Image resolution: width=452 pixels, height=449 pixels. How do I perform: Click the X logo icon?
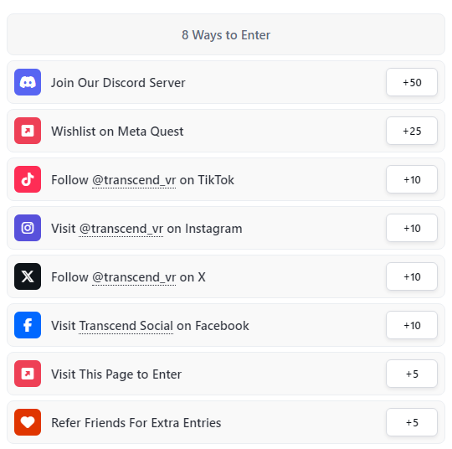point(28,276)
